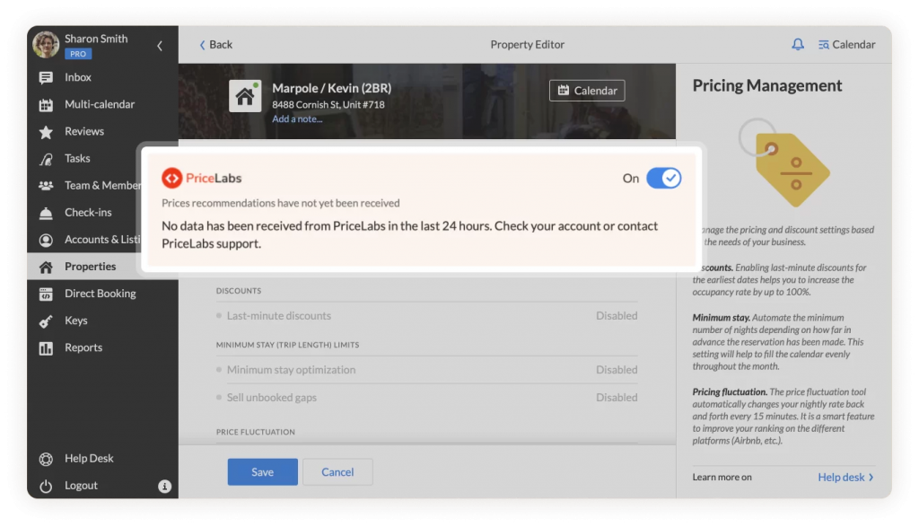Click the Tasks icon in sidebar

[x=46, y=159]
